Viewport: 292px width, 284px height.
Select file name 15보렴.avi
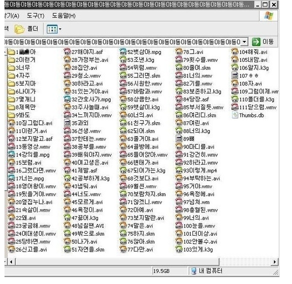click(x=28, y=163)
